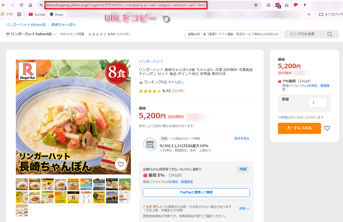Open the 長崎ちゃんぽん breadcrumb link
Image resolution: width=343 pixels, height=222 pixels.
pyautogui.click(x=64, y=25)
